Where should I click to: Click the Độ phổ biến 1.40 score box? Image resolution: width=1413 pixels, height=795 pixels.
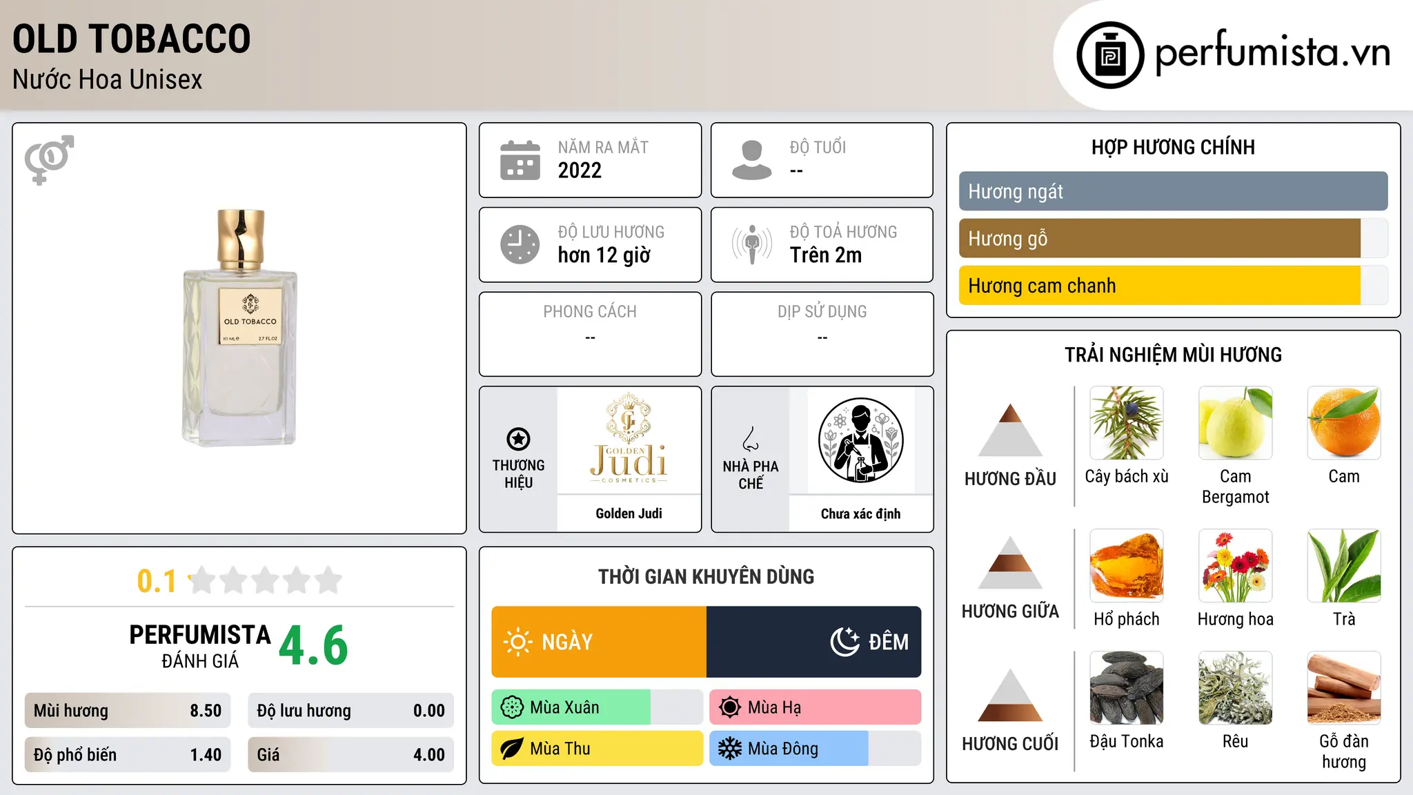coord(128,755)
